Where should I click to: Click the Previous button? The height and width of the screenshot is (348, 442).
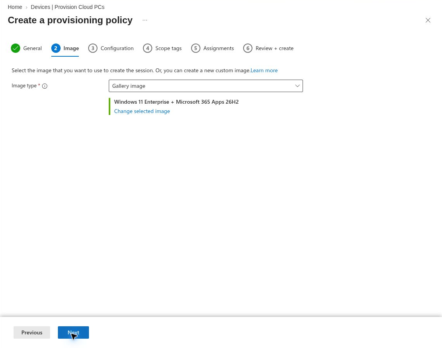click(x=32, y=332)
